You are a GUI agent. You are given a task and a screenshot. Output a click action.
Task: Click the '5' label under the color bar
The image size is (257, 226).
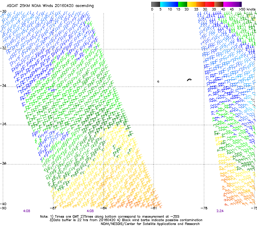tap(160, 9)
